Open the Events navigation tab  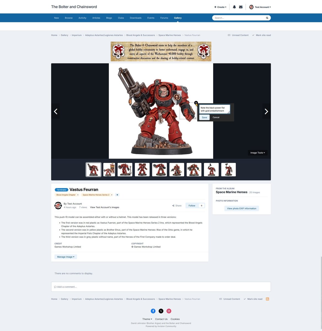coord(151,18)
